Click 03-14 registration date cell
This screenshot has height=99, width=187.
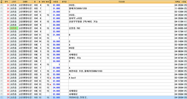click(178, 42)
